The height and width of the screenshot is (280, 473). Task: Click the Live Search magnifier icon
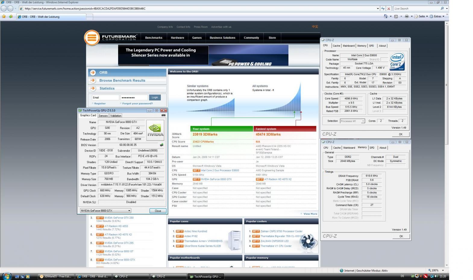click(442, 8)
